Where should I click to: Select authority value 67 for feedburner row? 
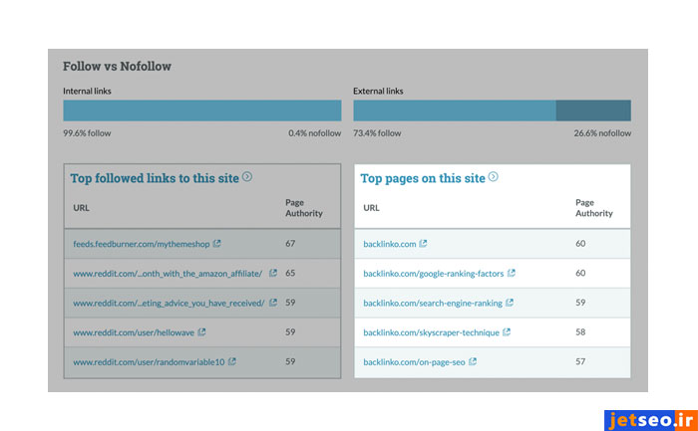(x=290, y=244)
